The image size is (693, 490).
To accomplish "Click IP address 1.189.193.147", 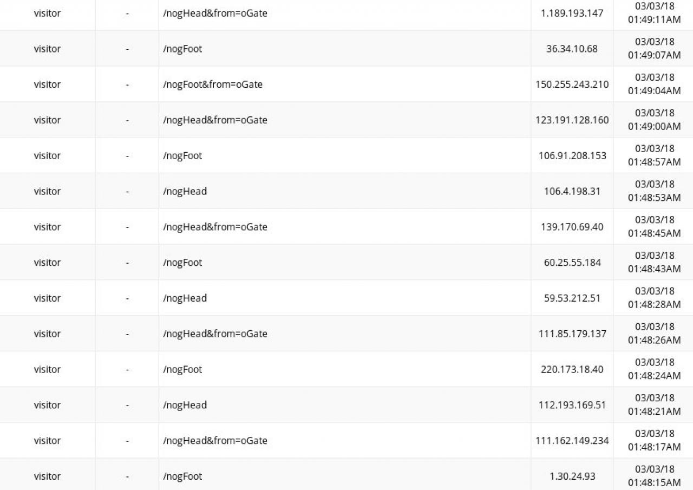I will [572, 13].
